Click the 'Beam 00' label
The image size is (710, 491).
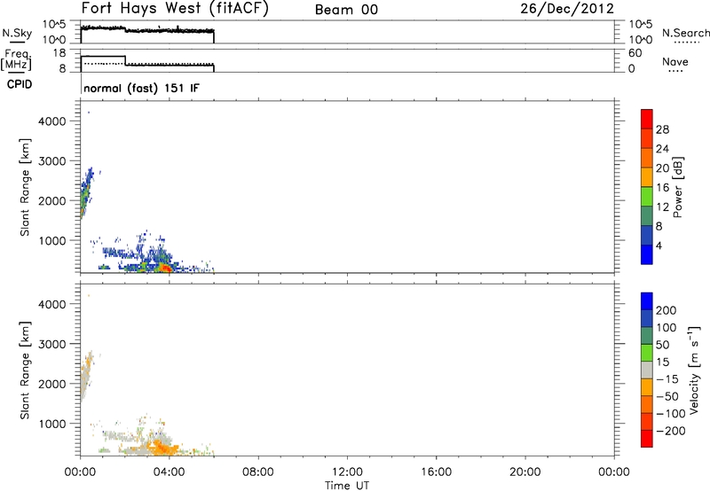(x=346, y=10)
